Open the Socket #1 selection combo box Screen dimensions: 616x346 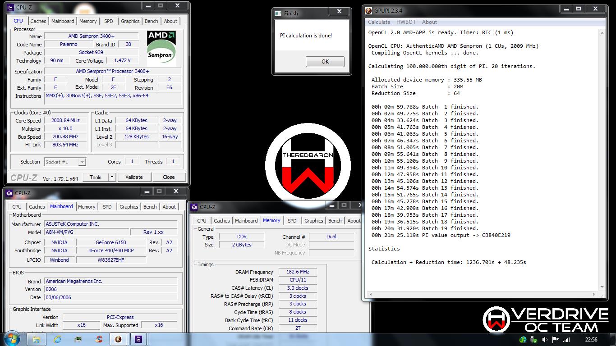point(65,162)
